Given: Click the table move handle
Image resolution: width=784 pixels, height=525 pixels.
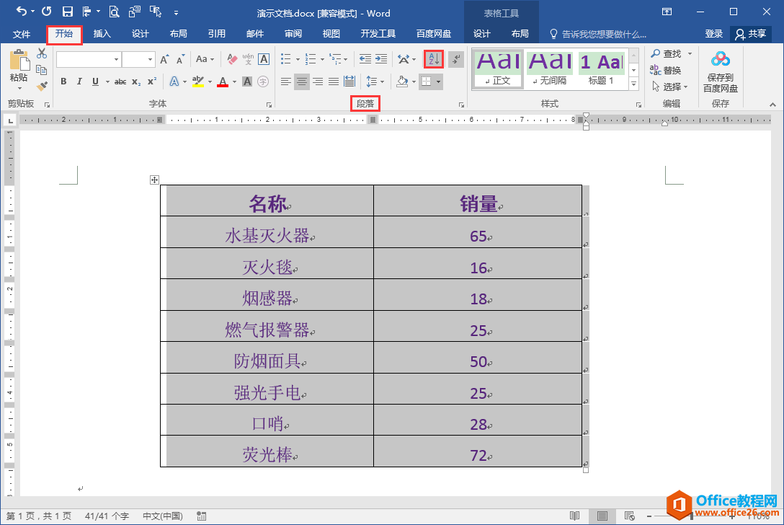Looking at the screenshot, I should [154, 180].
